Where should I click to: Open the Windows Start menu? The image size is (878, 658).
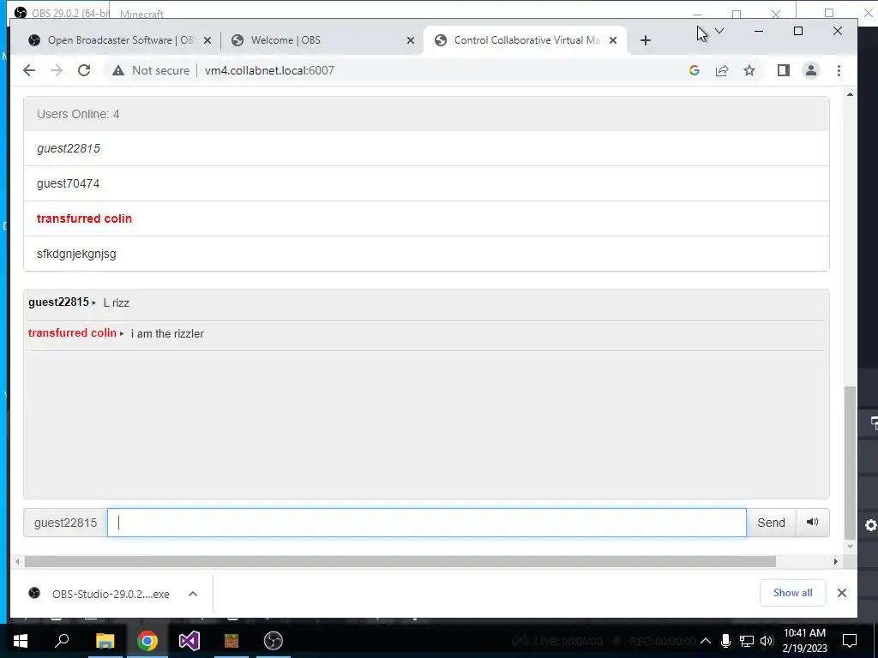coord(21,641)
